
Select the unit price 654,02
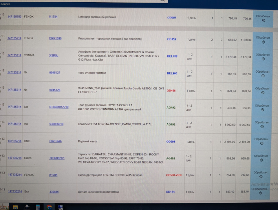pyautogui.click(x=232, y=40)
